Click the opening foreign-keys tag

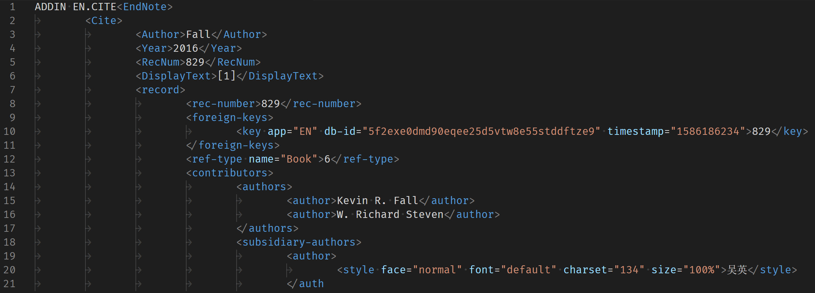click(x=230, y=117)
